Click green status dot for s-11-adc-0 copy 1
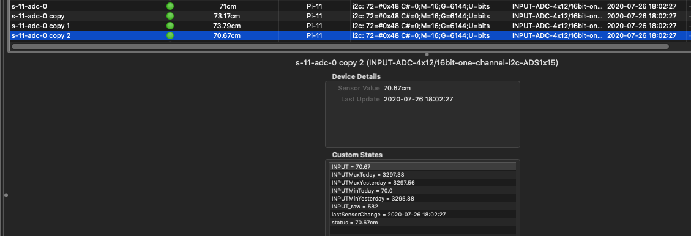 [170, 26]
